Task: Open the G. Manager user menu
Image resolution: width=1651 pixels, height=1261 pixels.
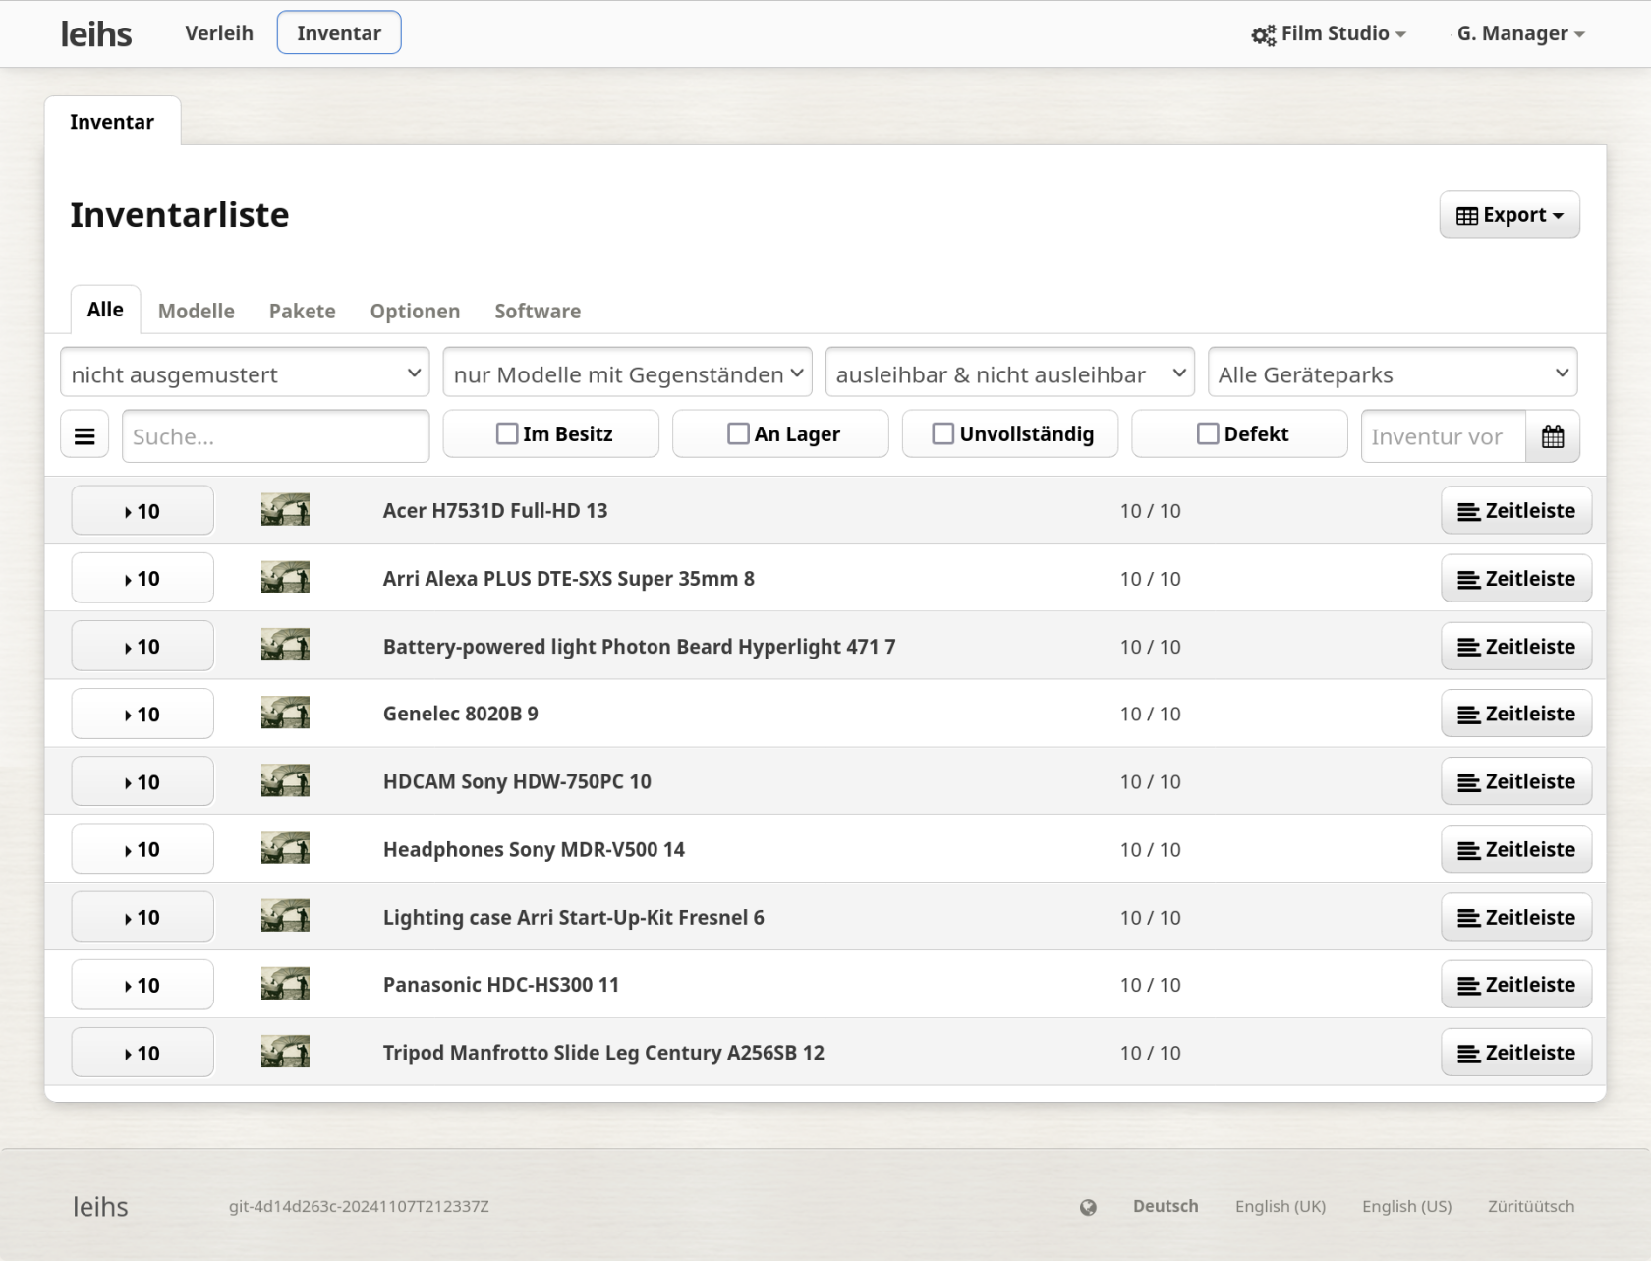Action: click(x=1520, y=33)
